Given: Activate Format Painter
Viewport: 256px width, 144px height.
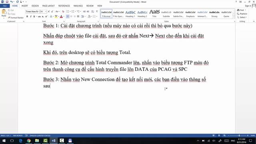Looking at the screenshot, I should tap(16, 18).
